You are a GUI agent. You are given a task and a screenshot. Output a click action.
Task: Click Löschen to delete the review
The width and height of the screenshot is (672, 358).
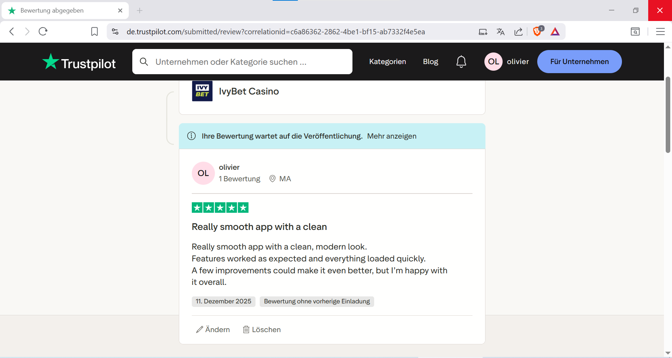pyautogui.click(x=262, y=330)
